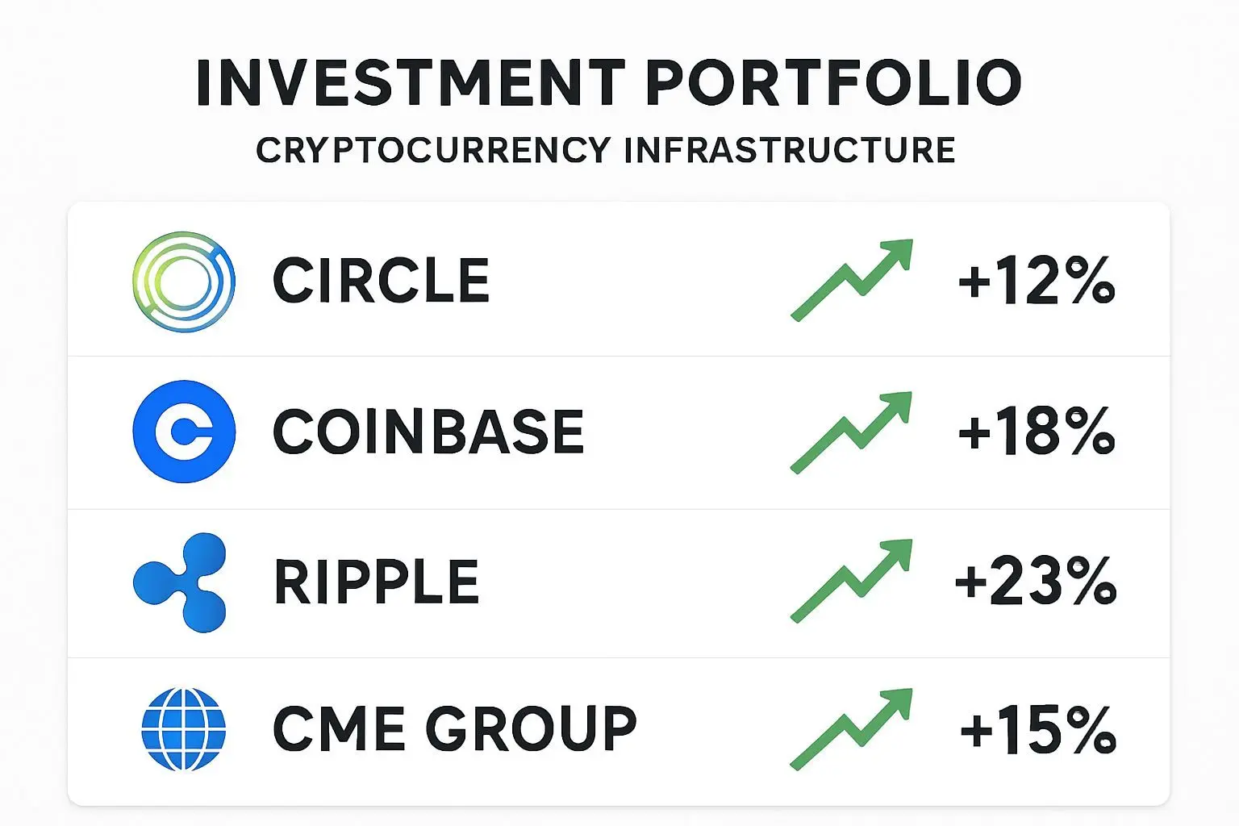Click the CME Group globe icon

point(184,729)
